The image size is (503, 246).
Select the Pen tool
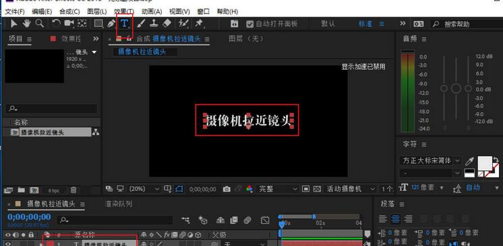111,24
